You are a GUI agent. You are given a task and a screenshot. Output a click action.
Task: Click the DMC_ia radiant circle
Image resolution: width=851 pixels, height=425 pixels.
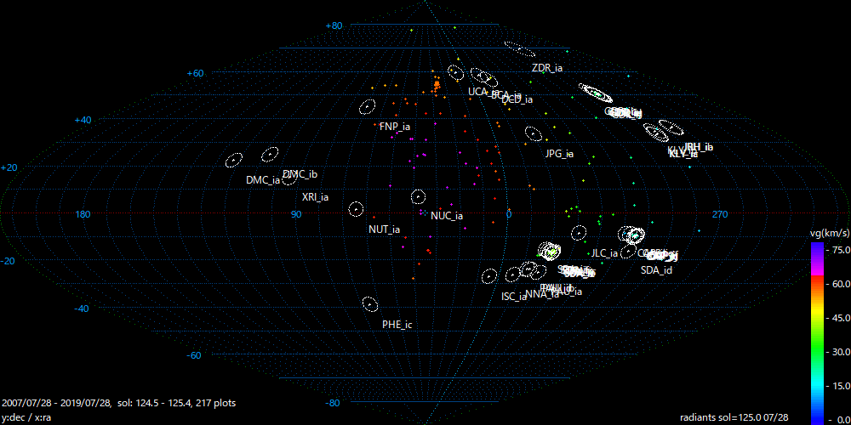tap(233, 160)
